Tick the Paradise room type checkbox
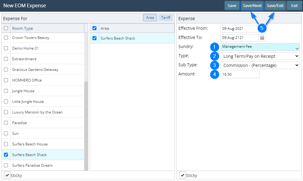 (6, 123)
